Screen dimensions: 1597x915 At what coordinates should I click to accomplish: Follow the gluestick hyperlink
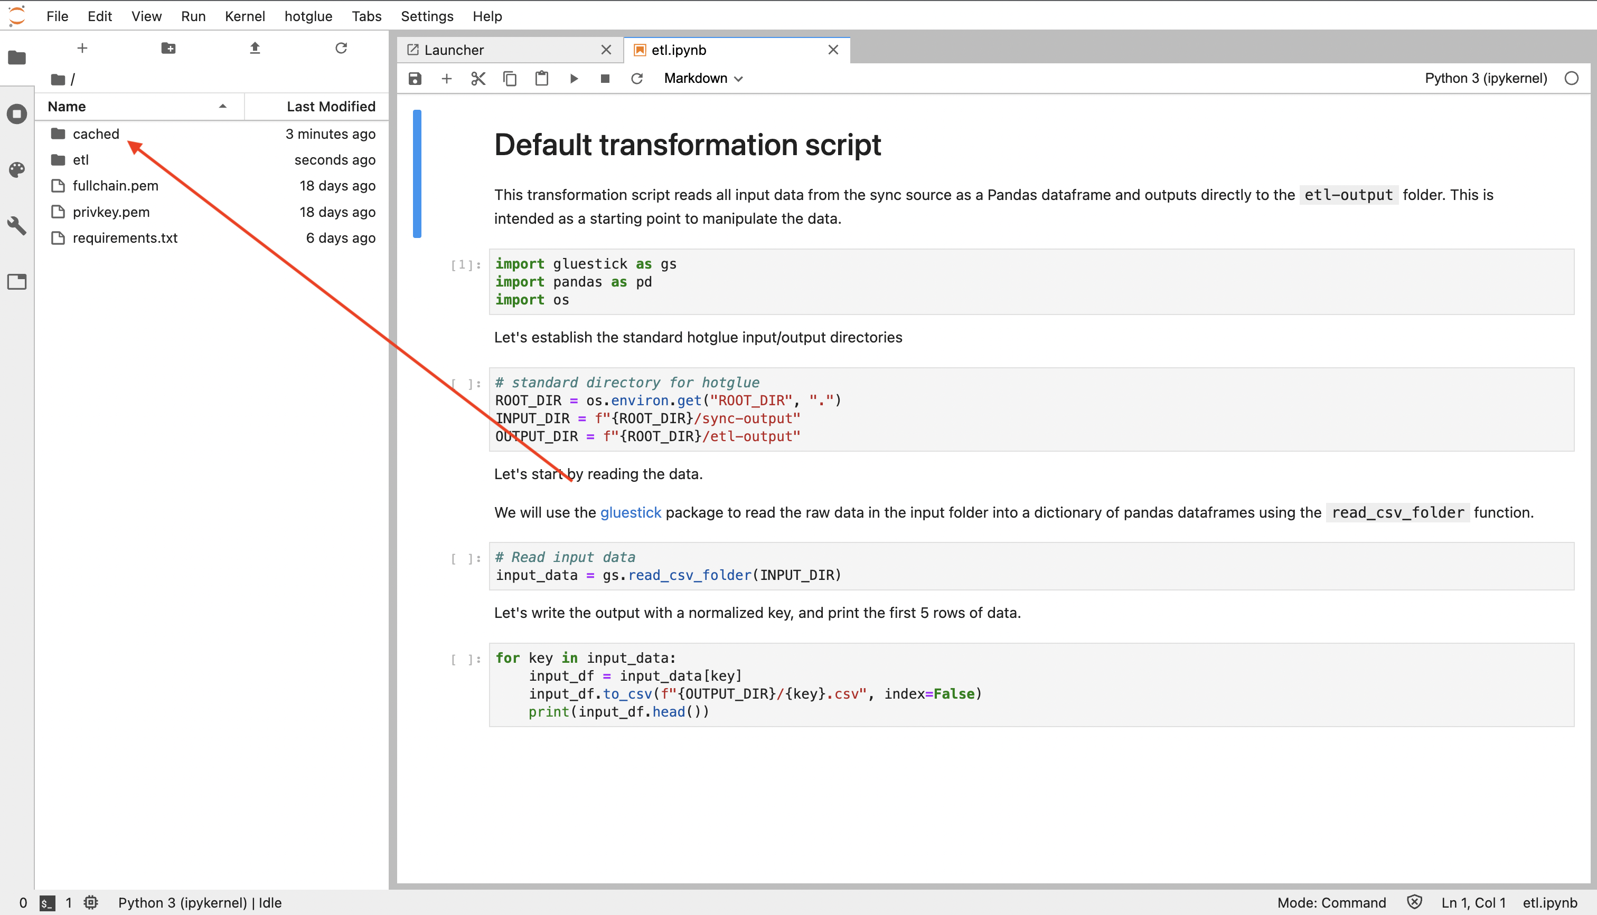coord(630,513)
